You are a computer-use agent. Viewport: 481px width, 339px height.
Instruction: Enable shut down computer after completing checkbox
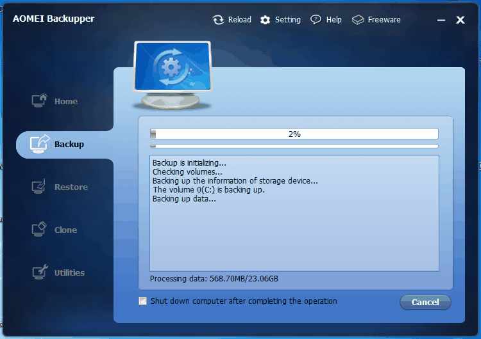click(x=142, y=301)
